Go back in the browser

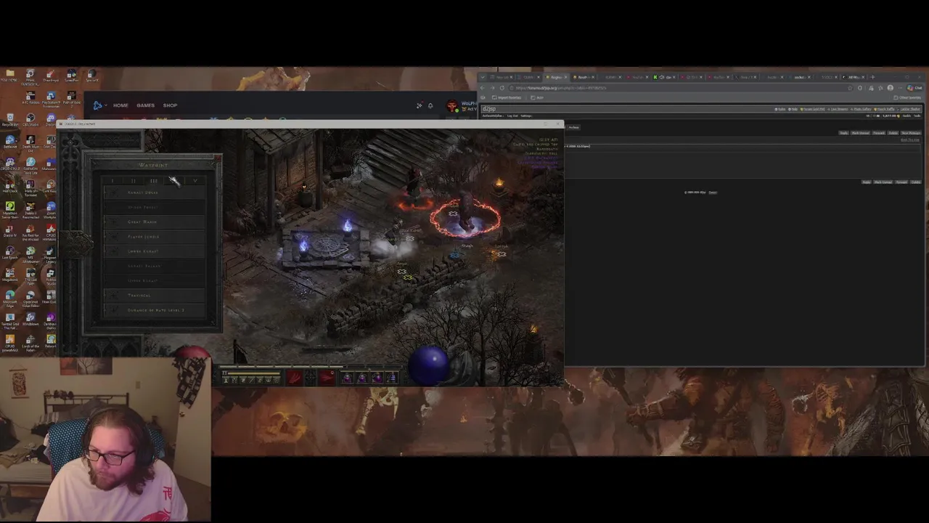(483, 88)
